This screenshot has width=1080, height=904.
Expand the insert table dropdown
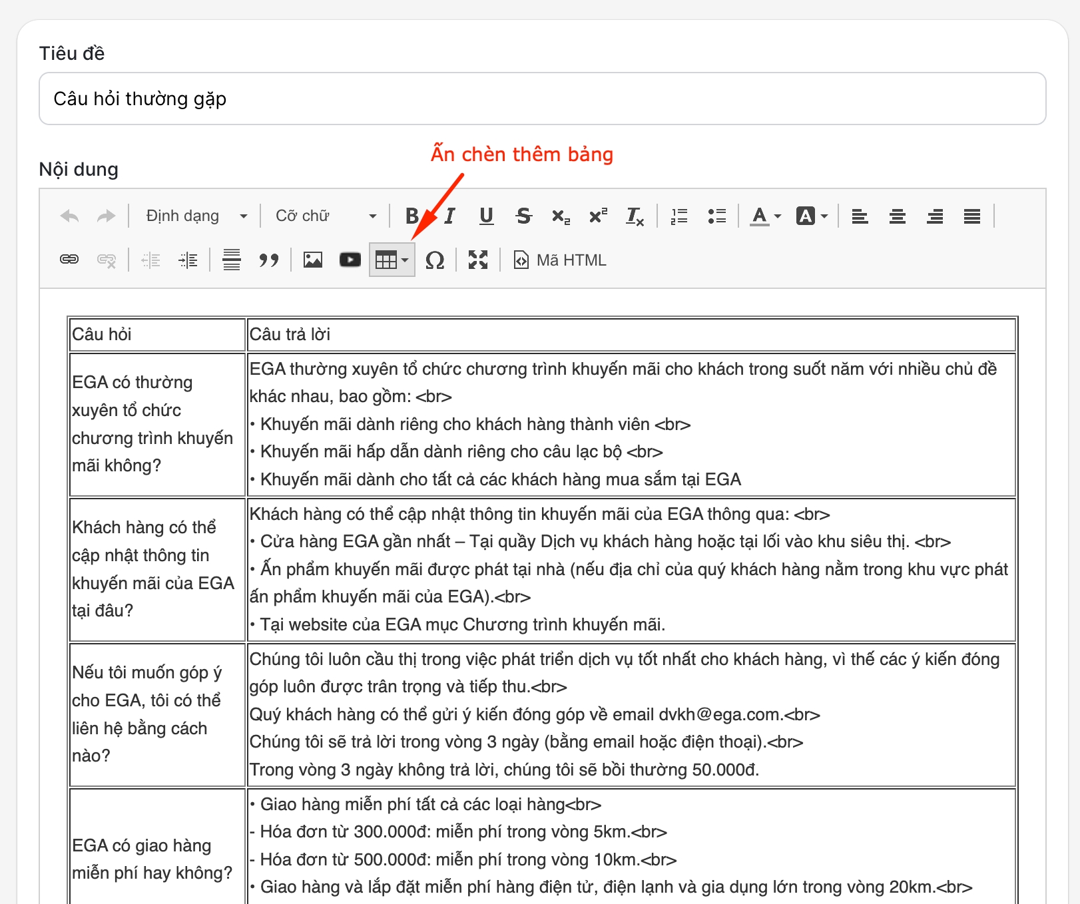pyautogui.click(x=392, y=260)
